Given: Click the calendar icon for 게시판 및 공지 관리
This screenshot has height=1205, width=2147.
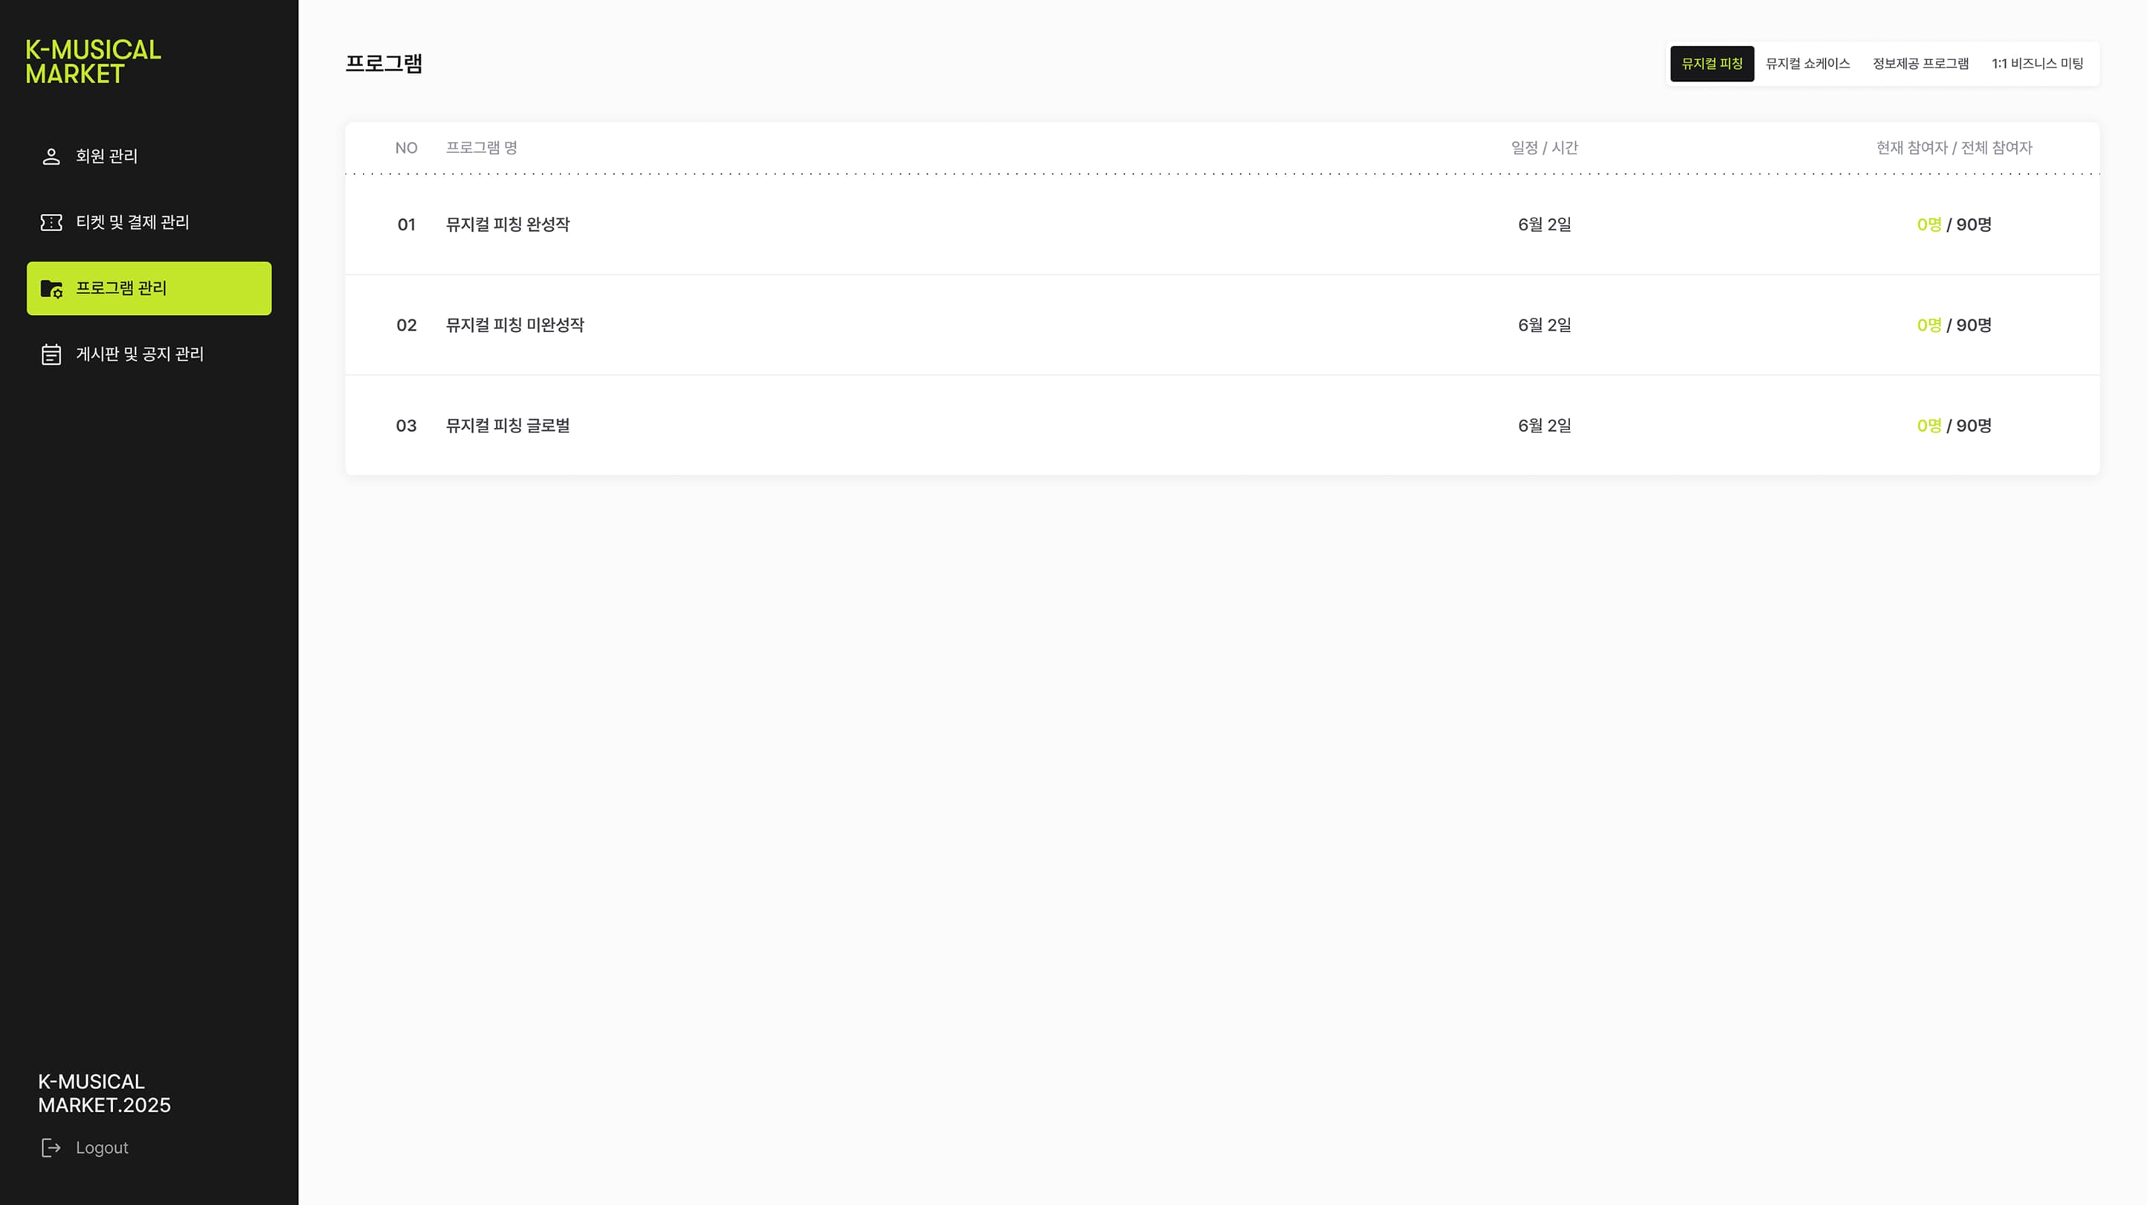Looking at the screenshot, I should 51,355.
